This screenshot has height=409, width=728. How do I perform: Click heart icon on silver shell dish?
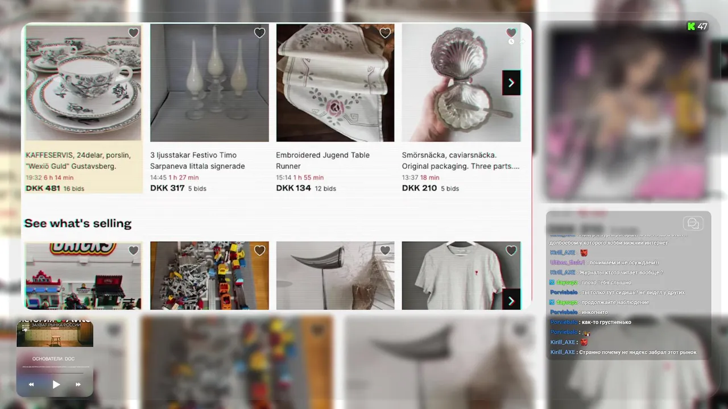point(511,33)
